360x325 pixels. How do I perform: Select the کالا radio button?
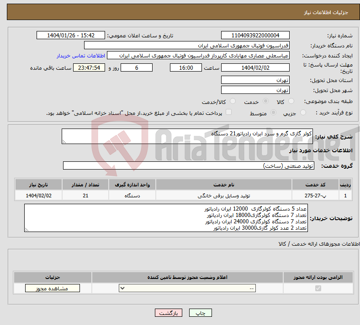point(291,101)
